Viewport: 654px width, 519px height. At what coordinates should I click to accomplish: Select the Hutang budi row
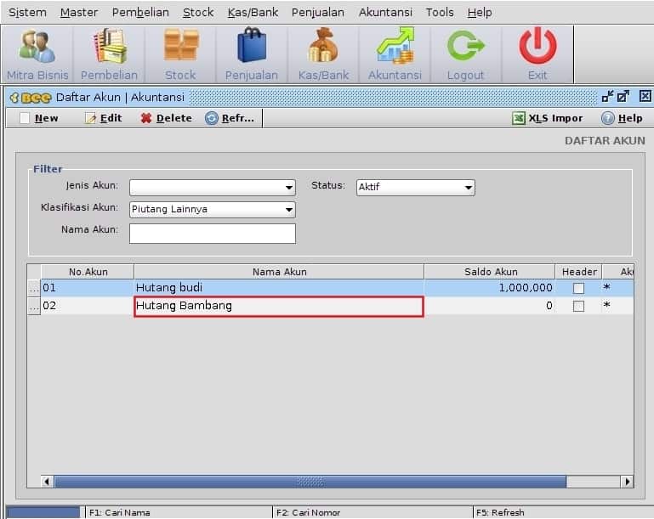[x=337, y=288]
